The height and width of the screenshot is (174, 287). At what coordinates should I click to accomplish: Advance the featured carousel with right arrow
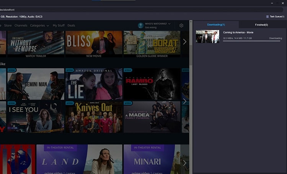[x=185, y=42]
